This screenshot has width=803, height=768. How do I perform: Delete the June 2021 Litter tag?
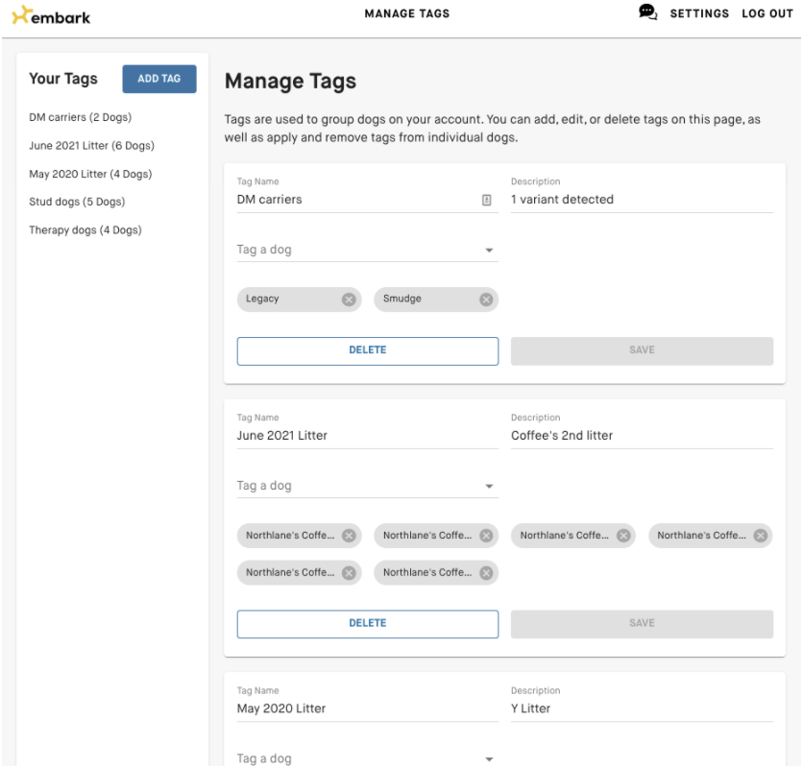point(367,623)
